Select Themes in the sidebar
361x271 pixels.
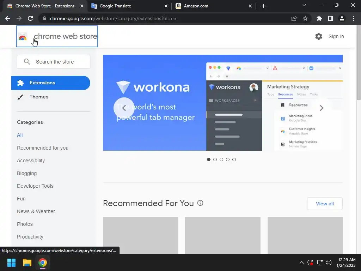51,97
